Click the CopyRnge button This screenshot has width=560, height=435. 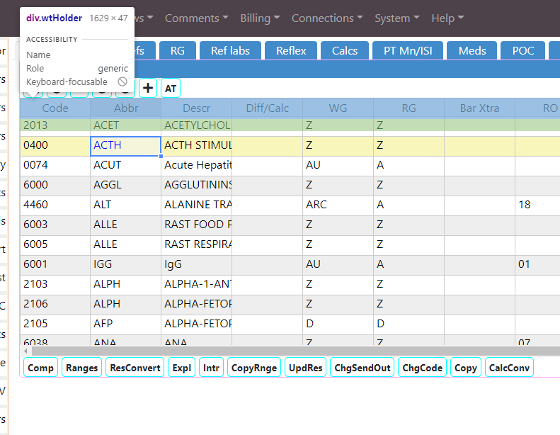tap(254, 368)
